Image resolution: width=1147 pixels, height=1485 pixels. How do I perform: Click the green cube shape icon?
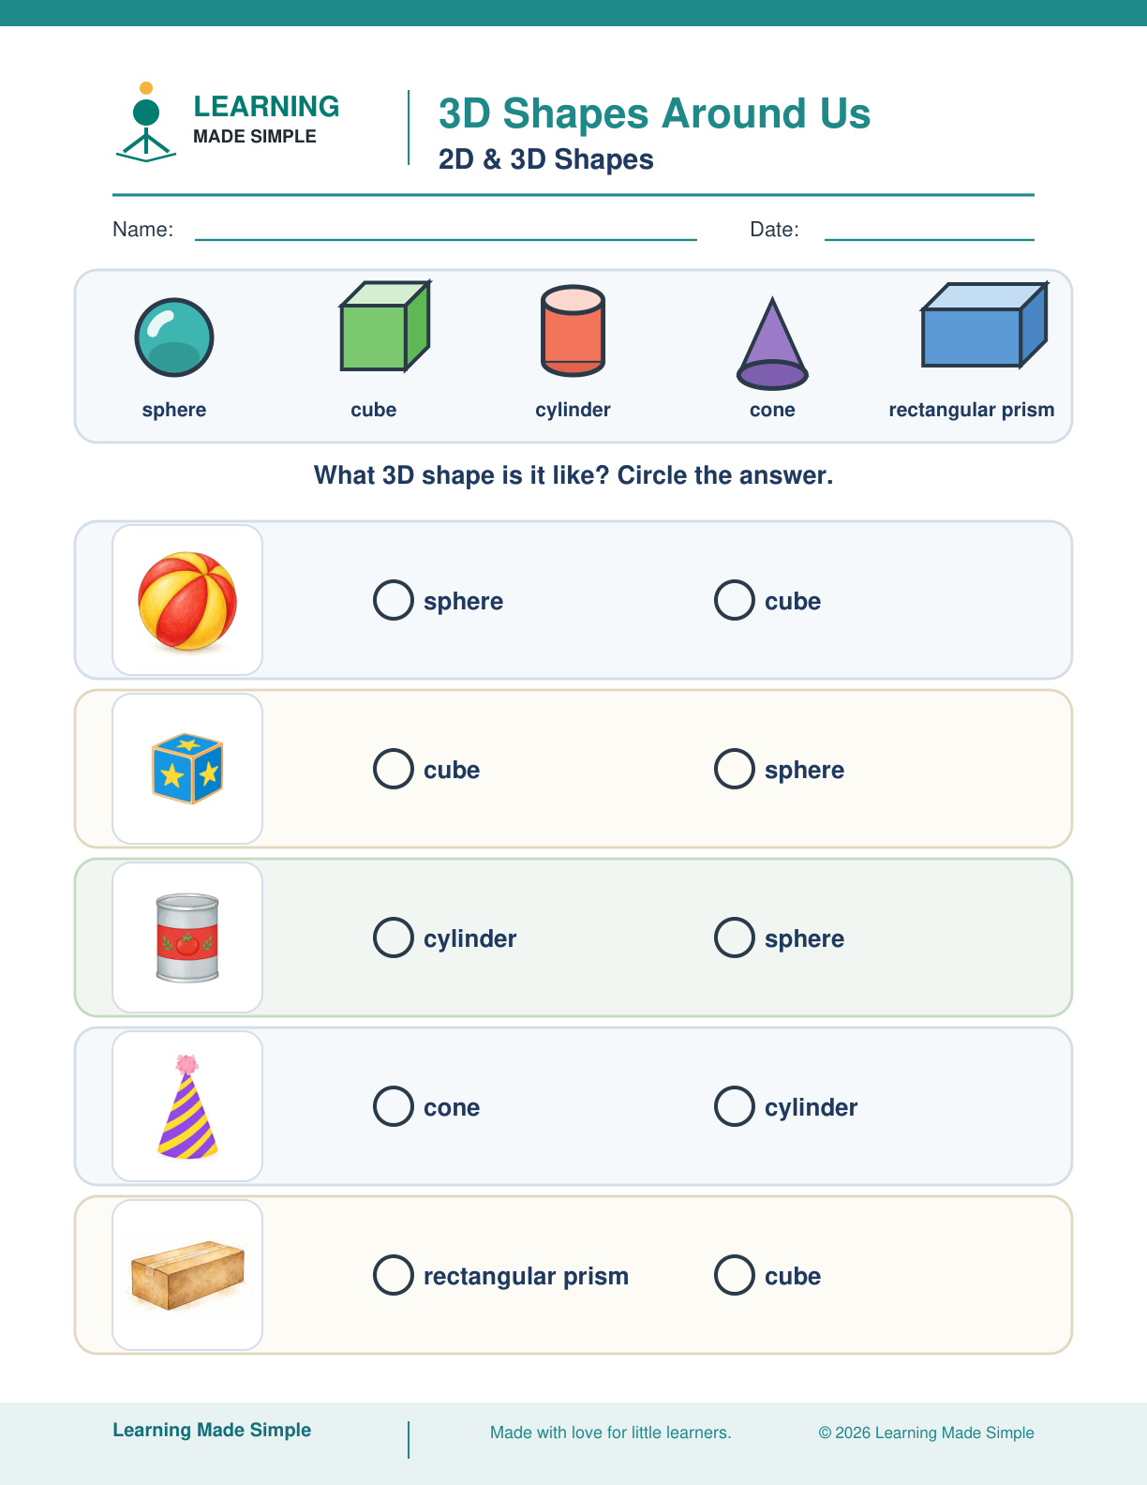(384, 325)
